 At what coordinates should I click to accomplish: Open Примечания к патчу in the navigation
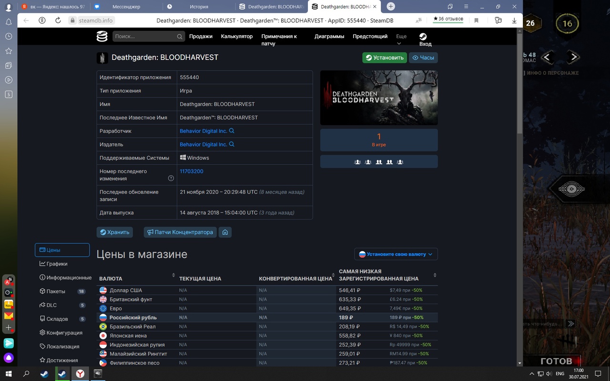pos(279,40)
